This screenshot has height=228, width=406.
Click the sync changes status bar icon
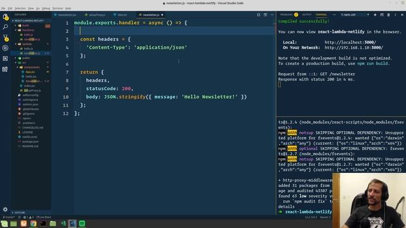click(19, 217)
